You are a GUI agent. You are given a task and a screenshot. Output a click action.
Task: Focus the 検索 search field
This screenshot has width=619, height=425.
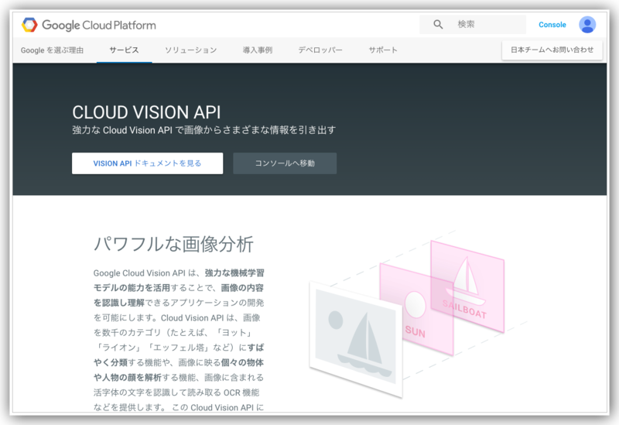(473, 25)
